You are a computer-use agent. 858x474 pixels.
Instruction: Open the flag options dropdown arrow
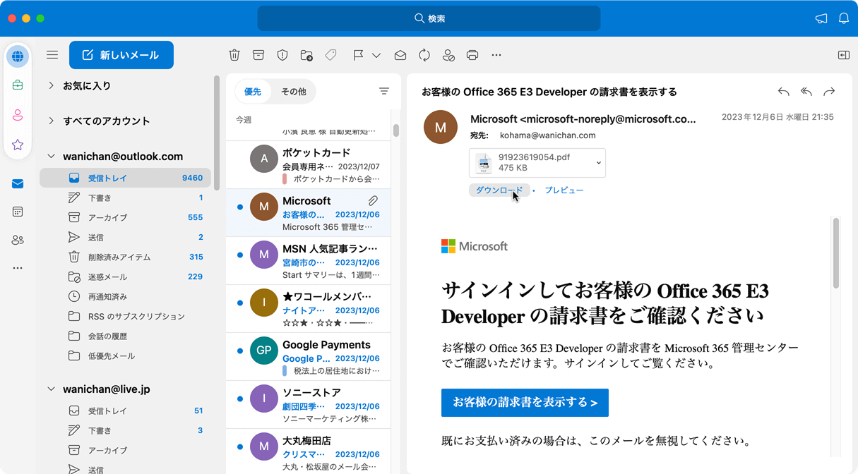(x=376, y=55)
